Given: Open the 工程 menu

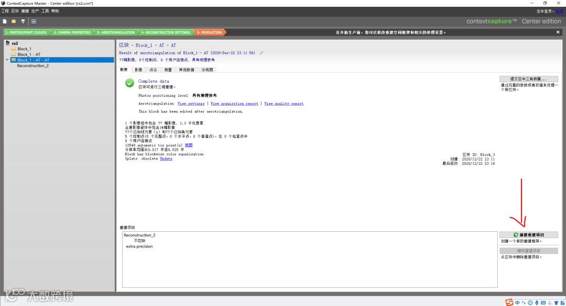Looking at the screenshot, I should [x=5, y=11].
